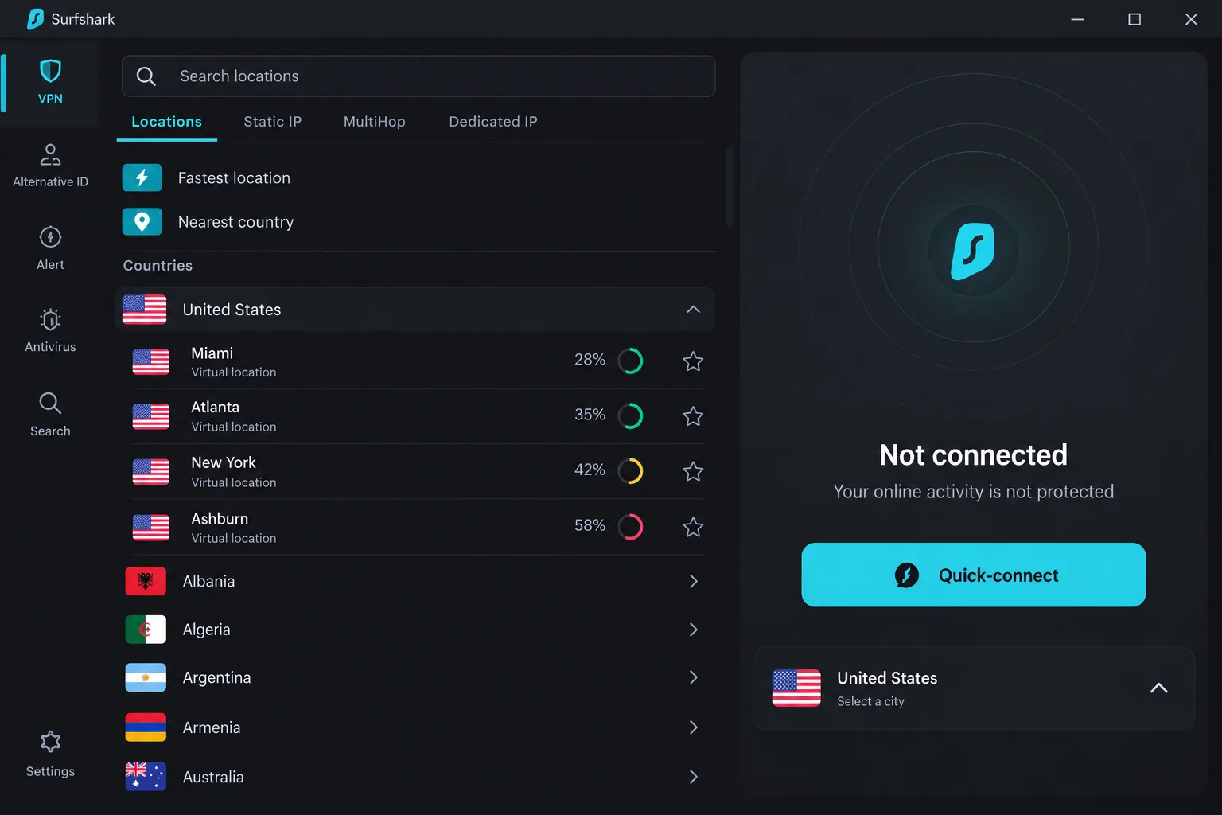Viewport: 1222px width, 815px height.
Task: Collapse the United States city selector card
Action: [1158, 688]
